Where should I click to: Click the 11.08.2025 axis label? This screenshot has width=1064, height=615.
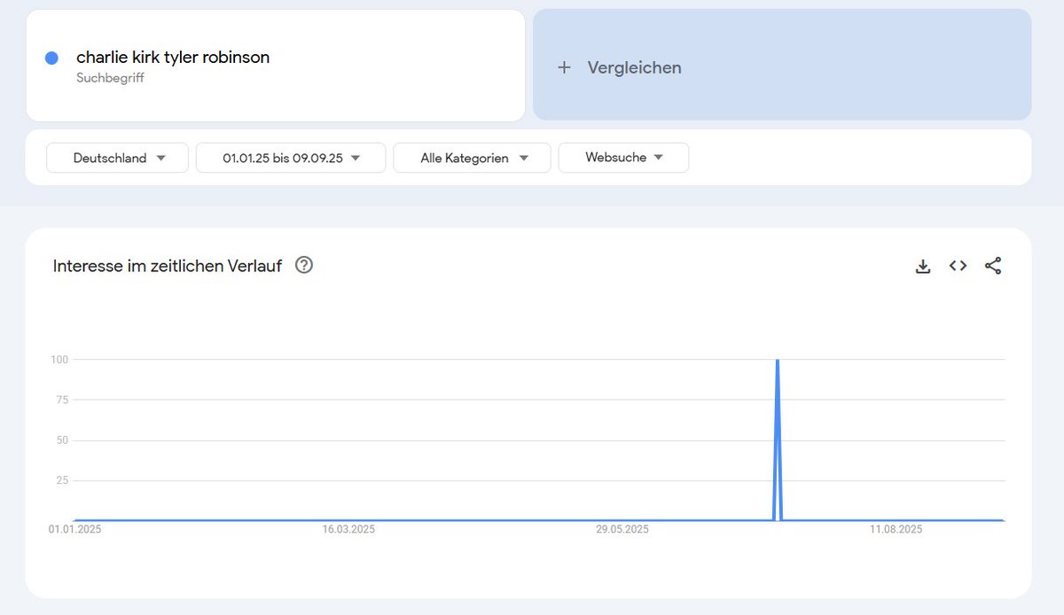pos(896,529)
